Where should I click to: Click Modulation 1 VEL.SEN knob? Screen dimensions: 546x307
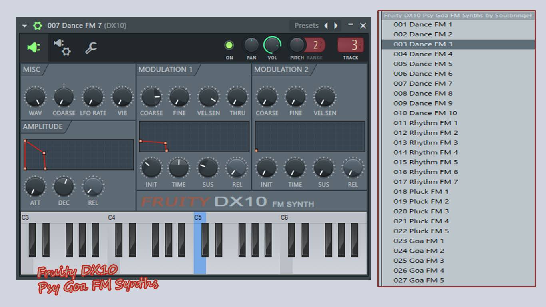209,97
